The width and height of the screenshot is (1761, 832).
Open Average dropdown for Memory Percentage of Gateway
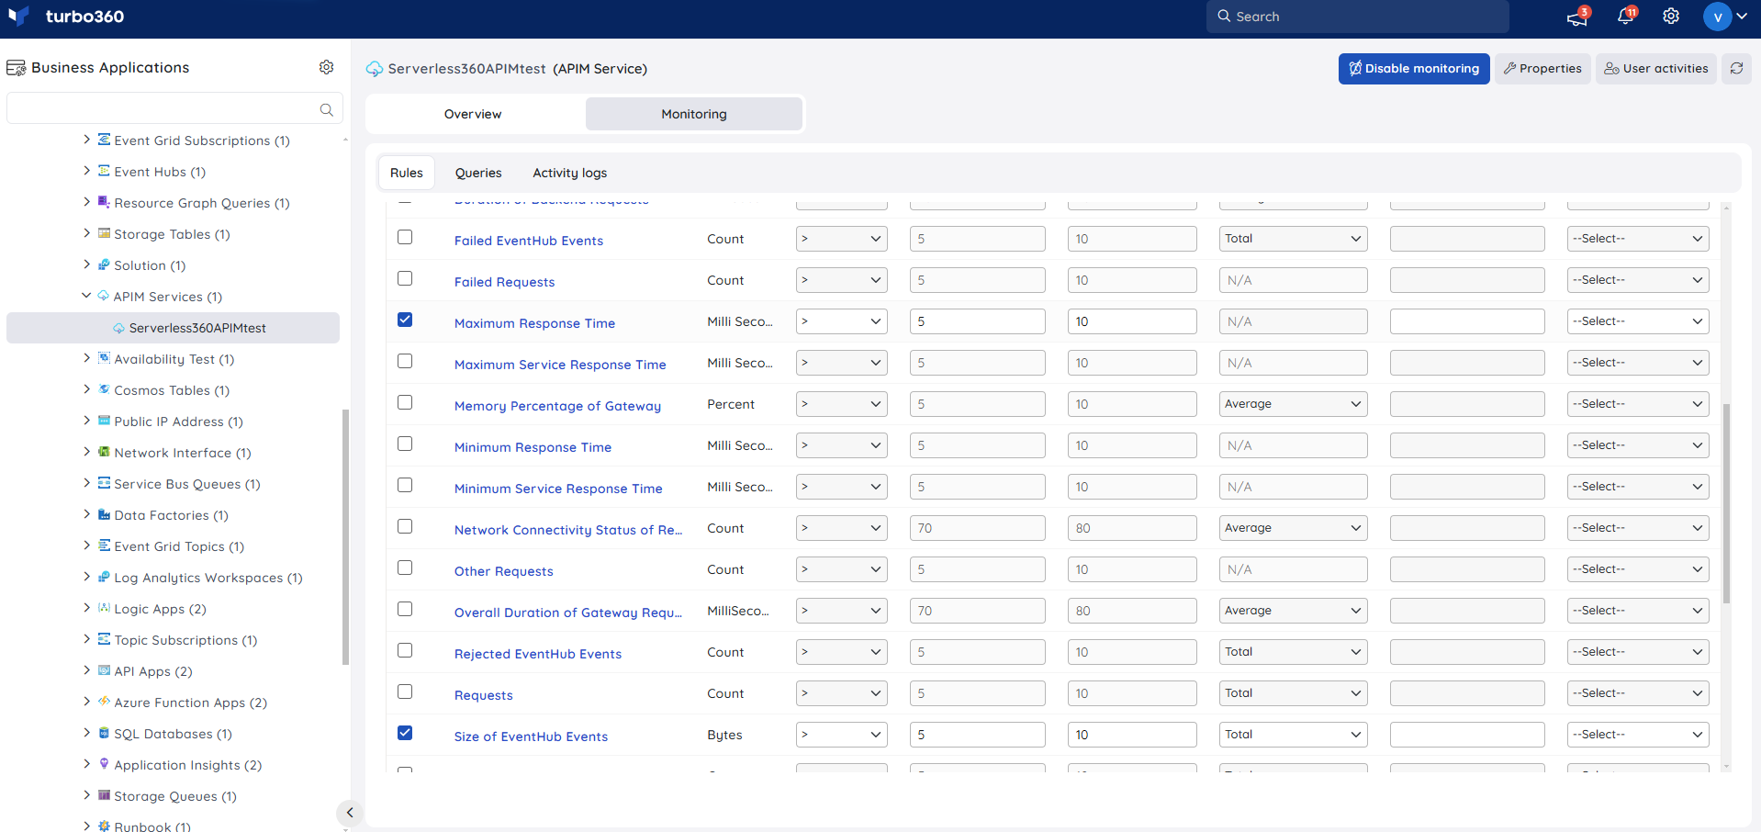[x=1293, y=404]
